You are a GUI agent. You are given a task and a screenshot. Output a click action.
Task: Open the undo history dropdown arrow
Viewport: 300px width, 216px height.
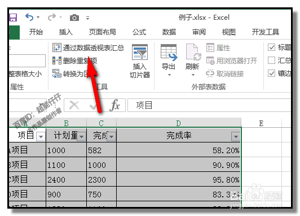38,18
